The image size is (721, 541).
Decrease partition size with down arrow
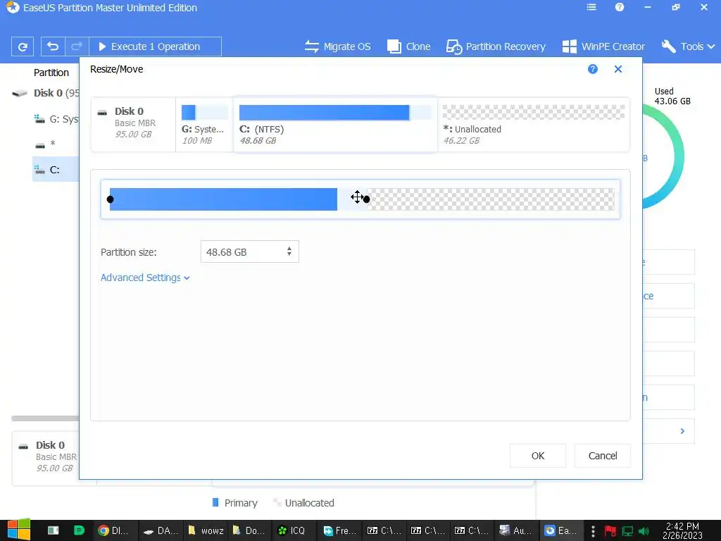pyautogui.click(x=289, y=254)
